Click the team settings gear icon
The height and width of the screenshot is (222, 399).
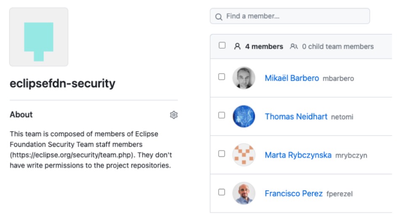[174, 115]
